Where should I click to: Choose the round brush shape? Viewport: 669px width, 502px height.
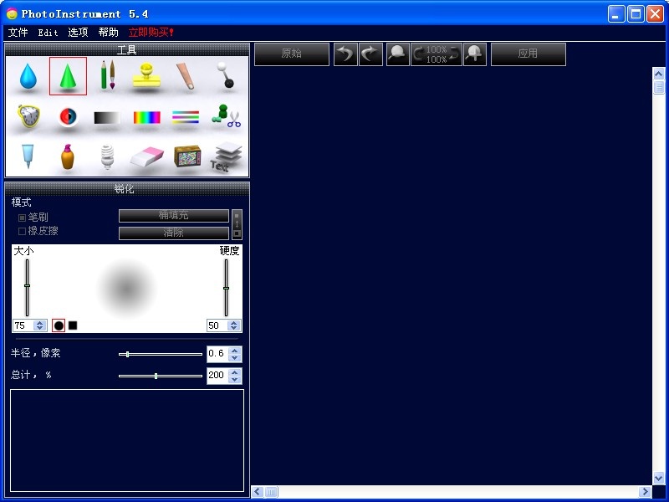(59, 325)
